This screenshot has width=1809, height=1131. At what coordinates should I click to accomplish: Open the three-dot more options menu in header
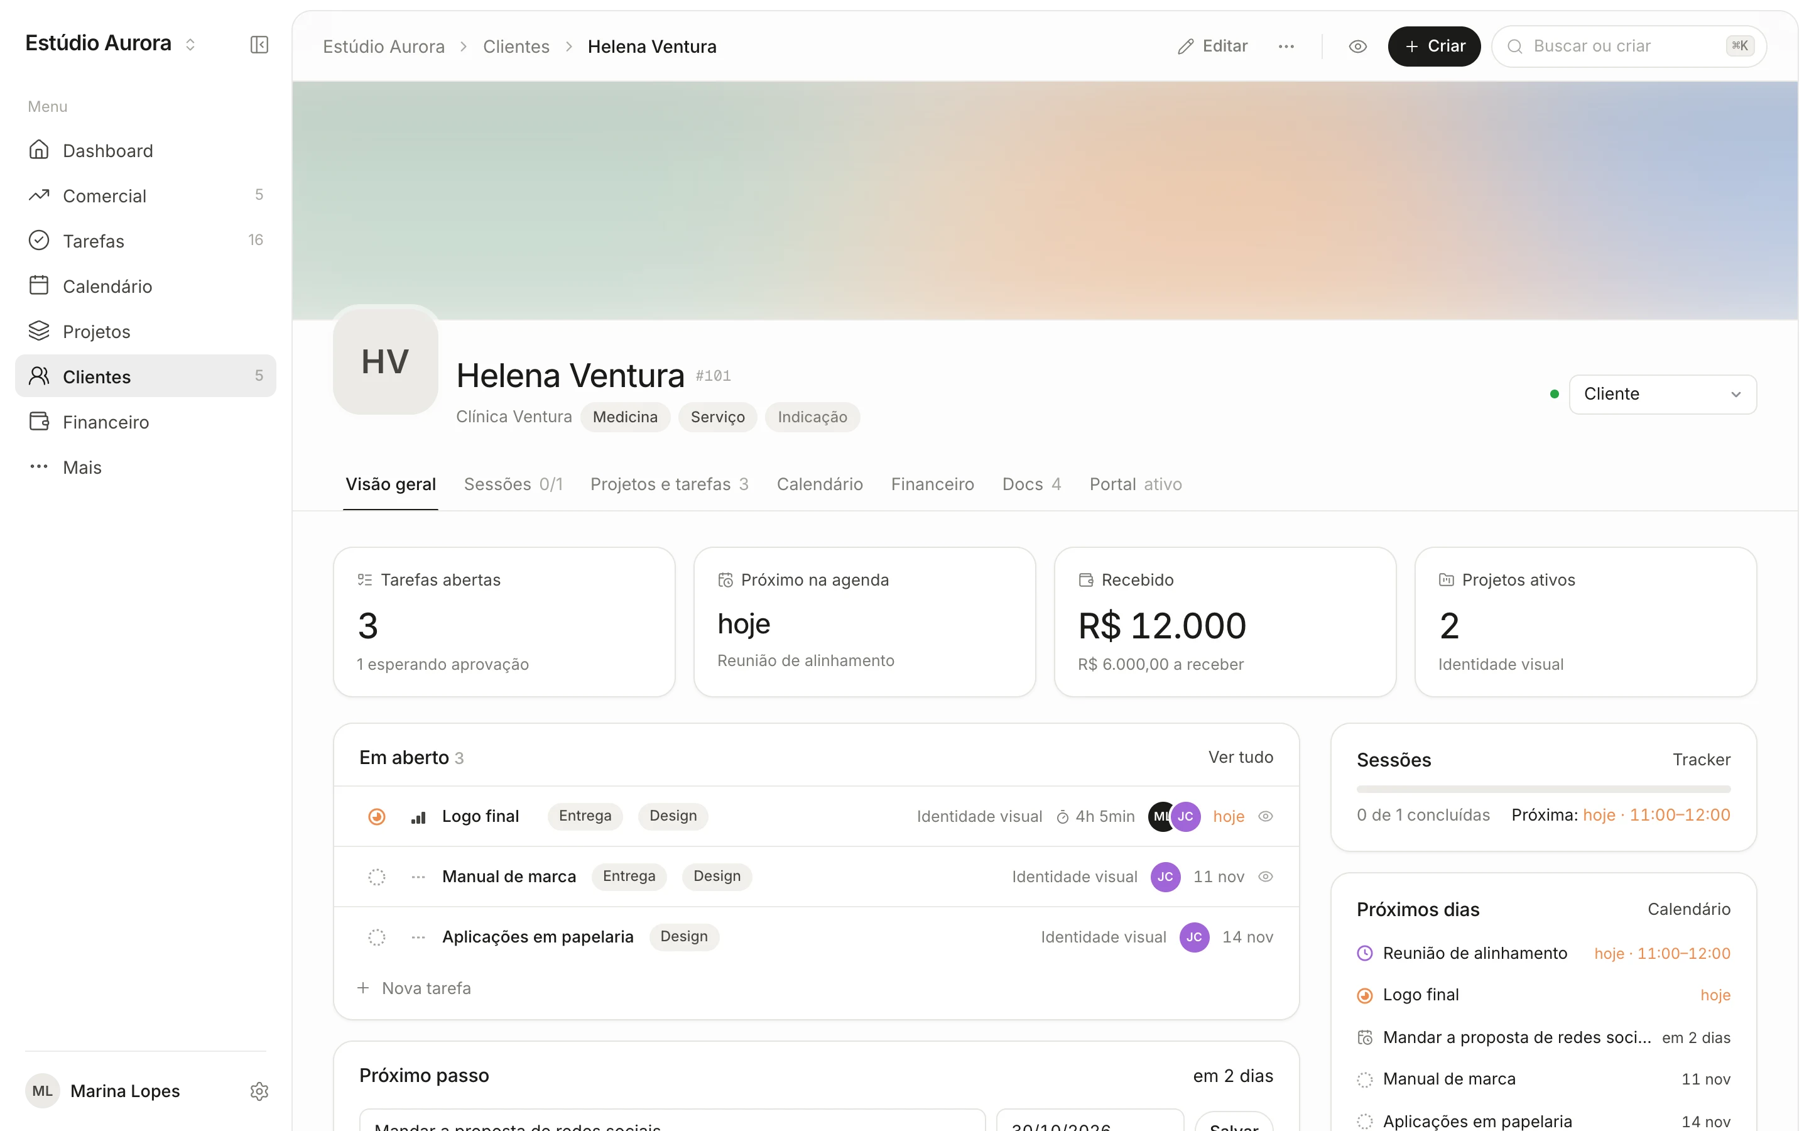click(1286, 46)
